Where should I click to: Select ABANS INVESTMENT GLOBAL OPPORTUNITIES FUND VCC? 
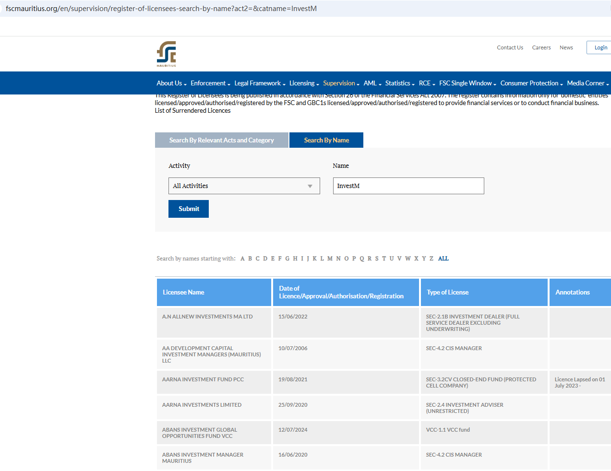200,433
